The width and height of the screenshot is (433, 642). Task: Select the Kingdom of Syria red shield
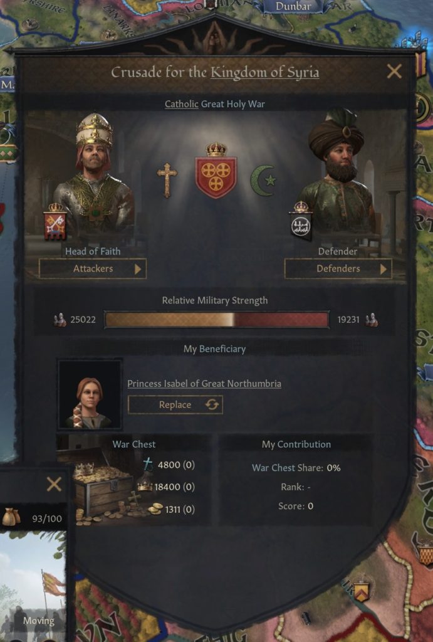tap(216, 171)
